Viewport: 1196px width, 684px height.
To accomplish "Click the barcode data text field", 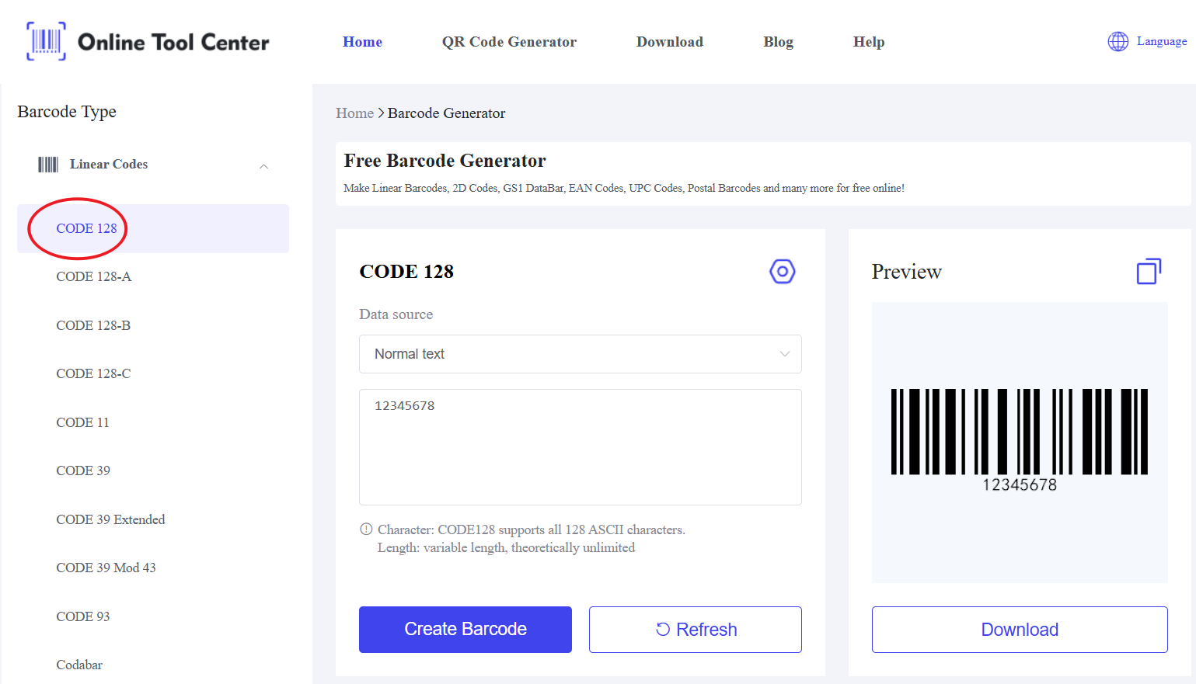I will coord(580,447).
